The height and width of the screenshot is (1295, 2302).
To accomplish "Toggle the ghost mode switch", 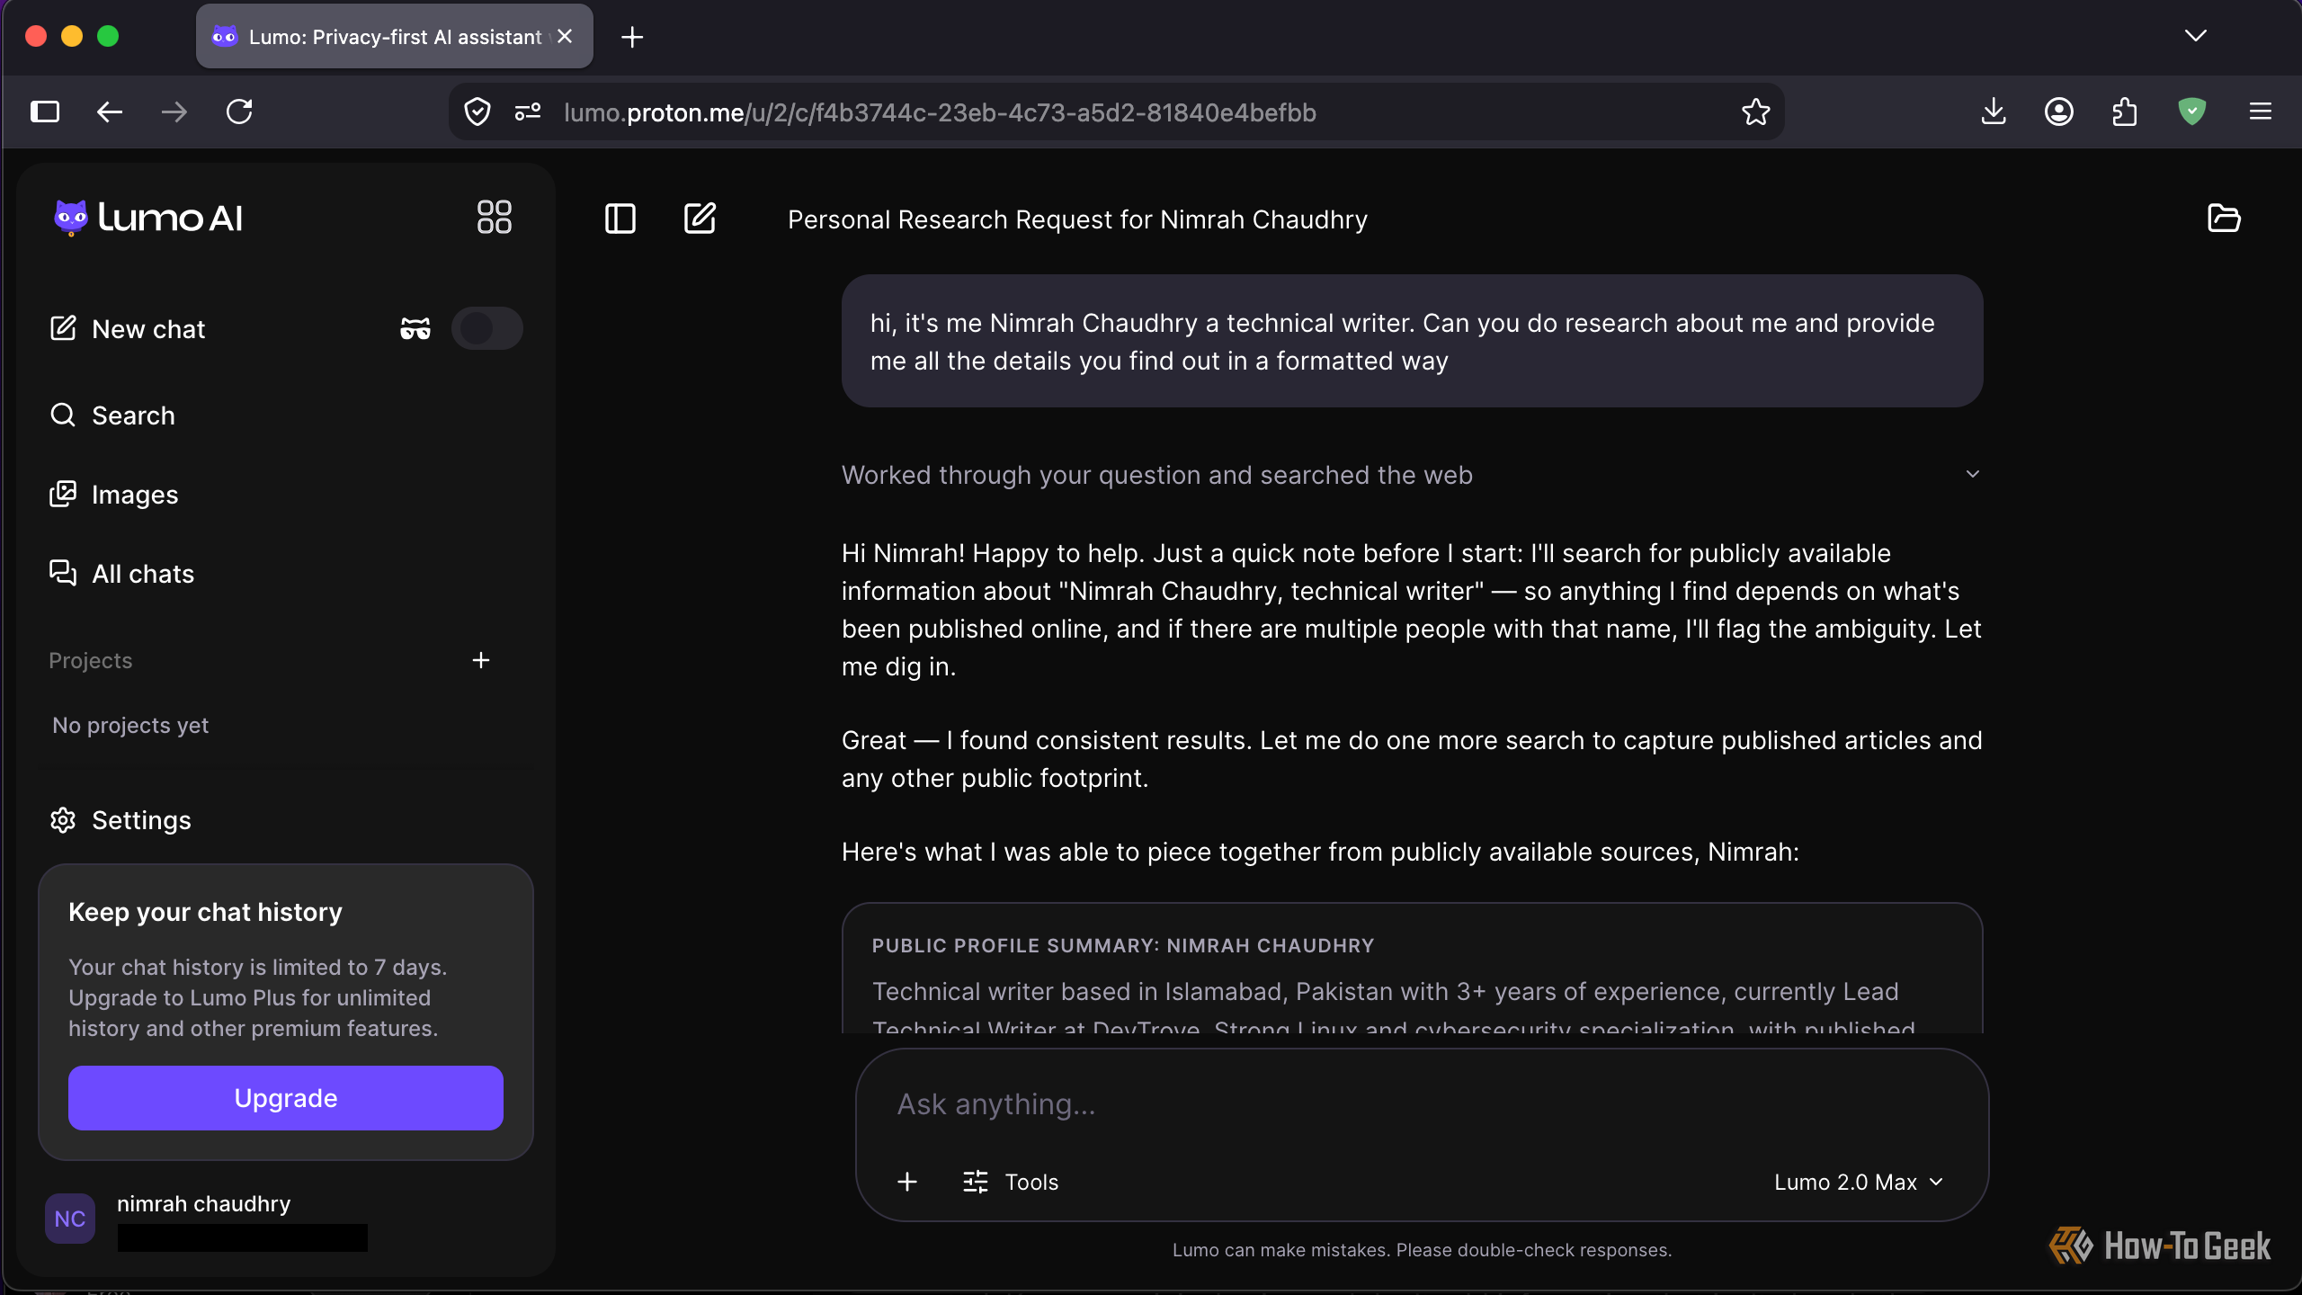I will (487, 328).
